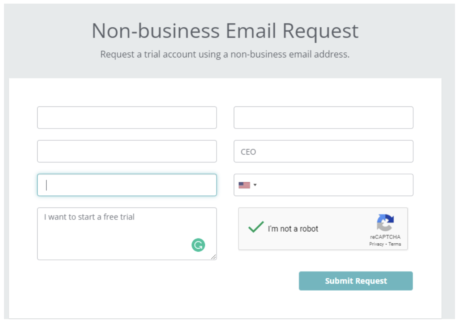Toggle the I'm not a robot checkmark
Viewport: 459px width, 322px height.
[256, 228]
